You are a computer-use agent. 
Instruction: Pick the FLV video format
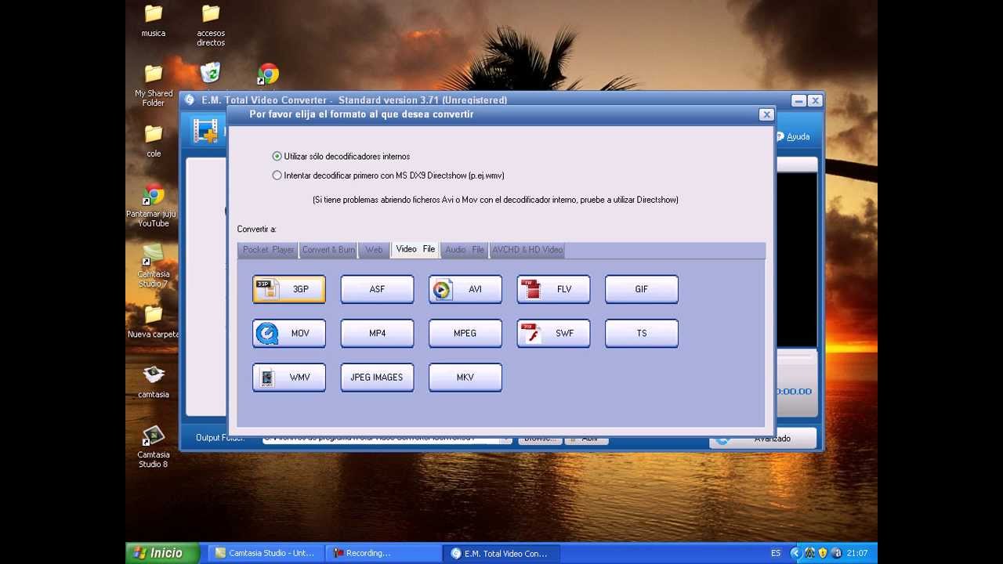[553, 289]
